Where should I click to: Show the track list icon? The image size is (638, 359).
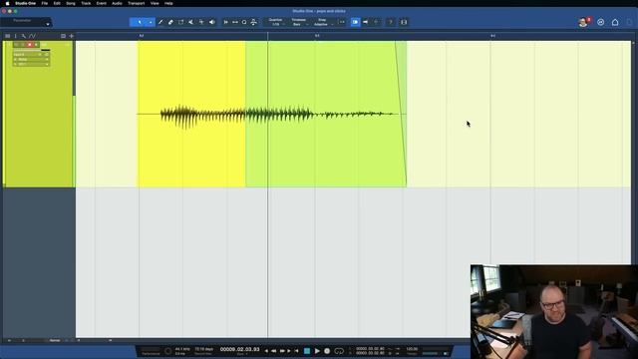(8, 36)
